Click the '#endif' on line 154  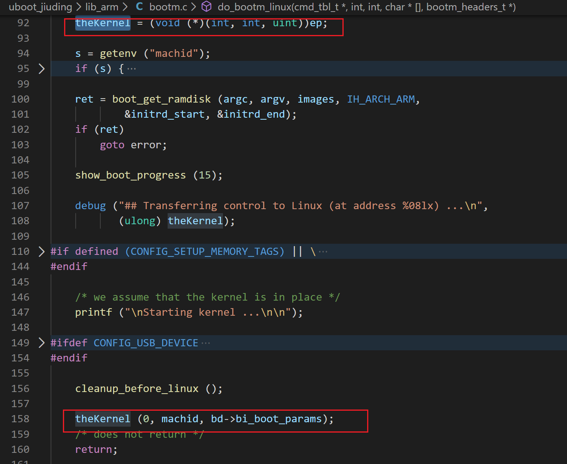pos(69,358)
